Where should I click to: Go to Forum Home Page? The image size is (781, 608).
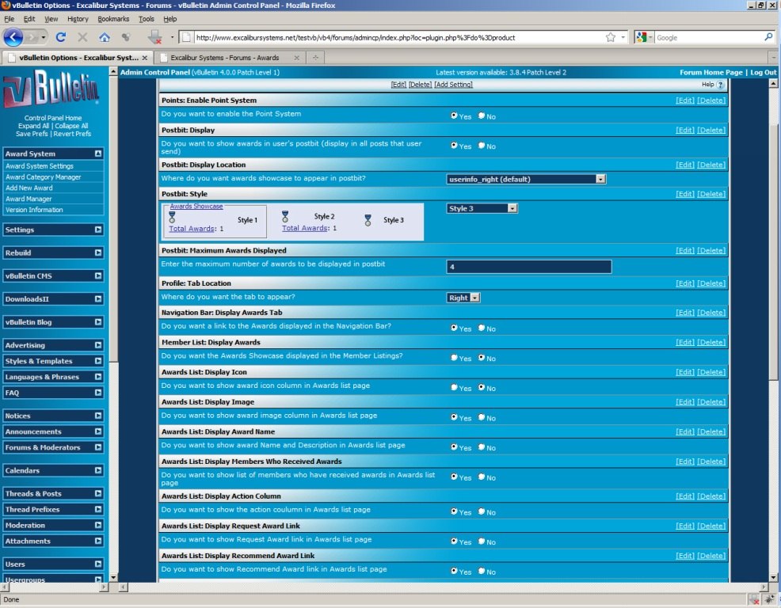pyautogui.click(x=711, y=72)
